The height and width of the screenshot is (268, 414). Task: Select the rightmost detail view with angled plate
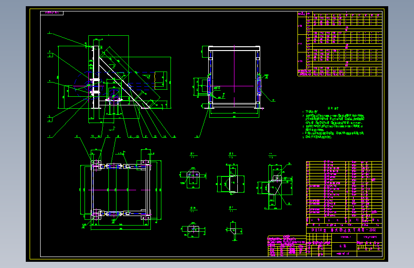275,186
